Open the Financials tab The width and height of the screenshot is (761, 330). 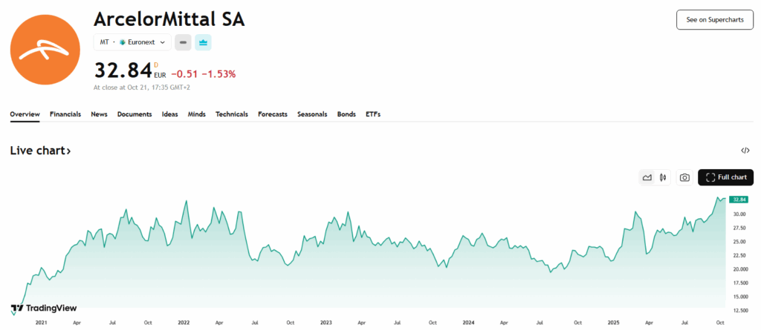click(x=65, y=114)
